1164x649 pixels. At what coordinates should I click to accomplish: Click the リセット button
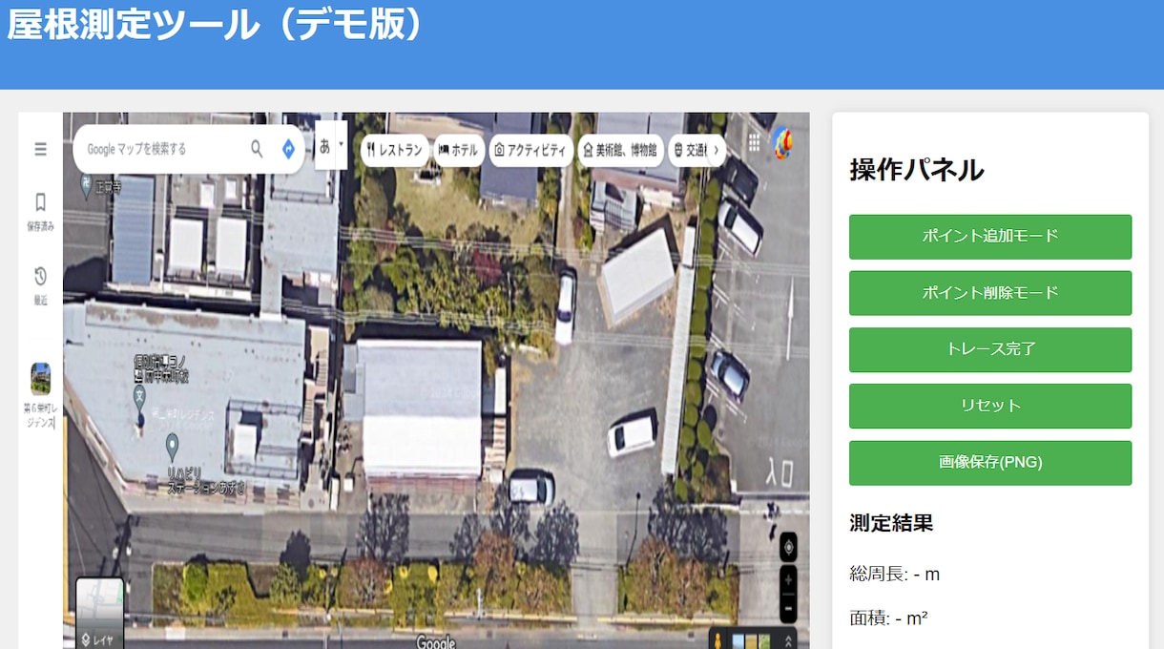tap(990, 406)
